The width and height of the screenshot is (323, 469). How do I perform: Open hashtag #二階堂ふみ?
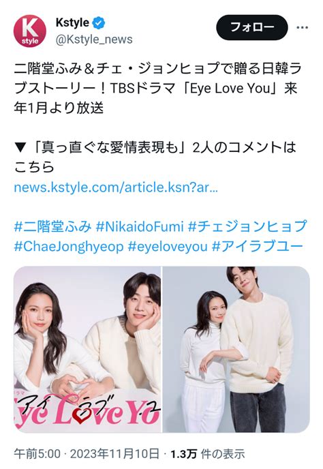pyautogui.click(x=52, y=227)
